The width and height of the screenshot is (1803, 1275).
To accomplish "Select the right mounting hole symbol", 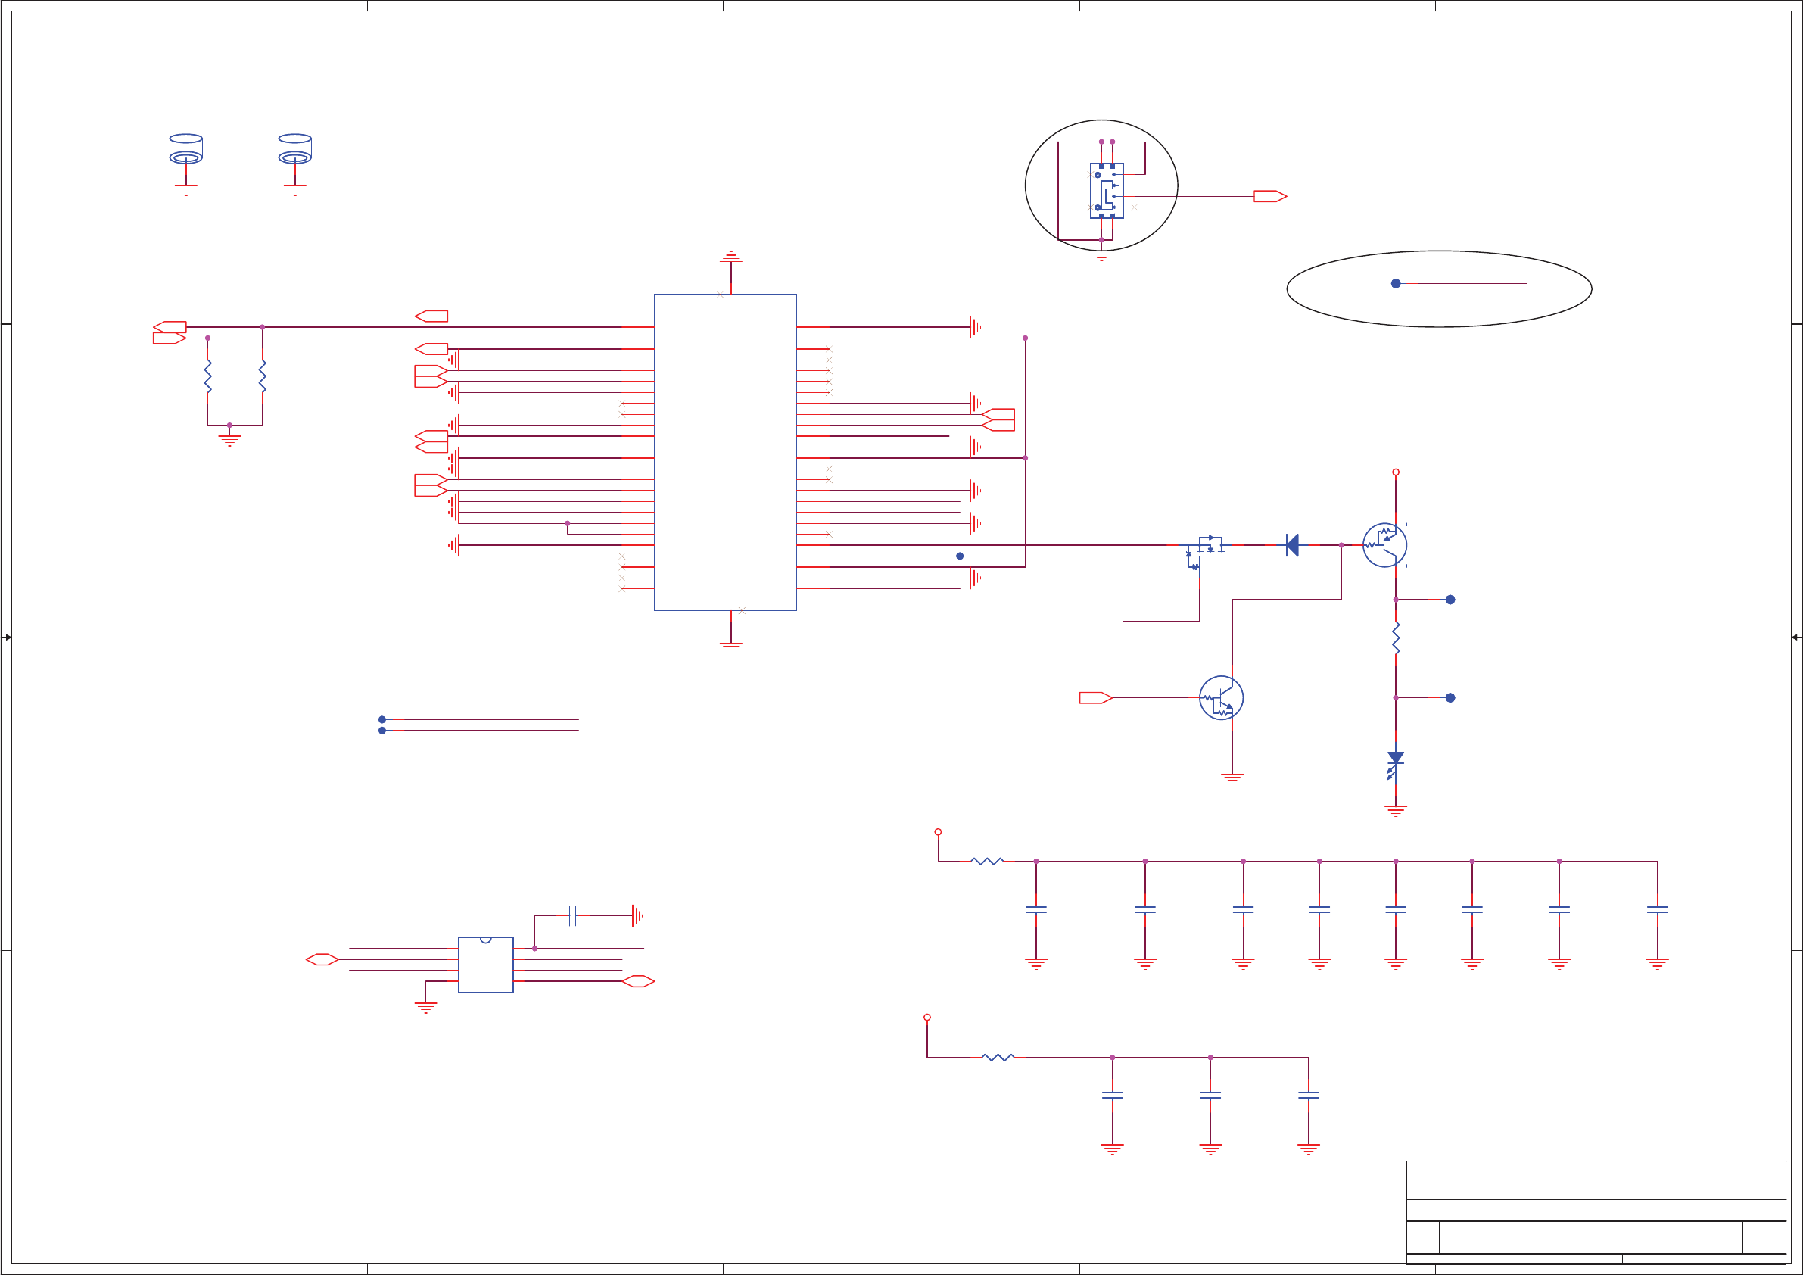I will (x=294, y=149).
